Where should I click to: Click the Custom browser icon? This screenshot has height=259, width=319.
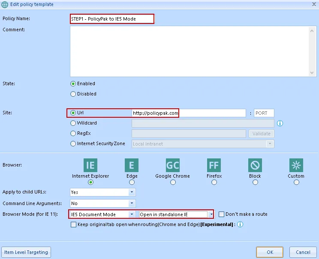pyautogui.click(x=296, y=165)
